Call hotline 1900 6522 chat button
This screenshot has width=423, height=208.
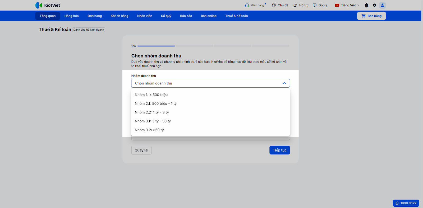coord(406,203)
